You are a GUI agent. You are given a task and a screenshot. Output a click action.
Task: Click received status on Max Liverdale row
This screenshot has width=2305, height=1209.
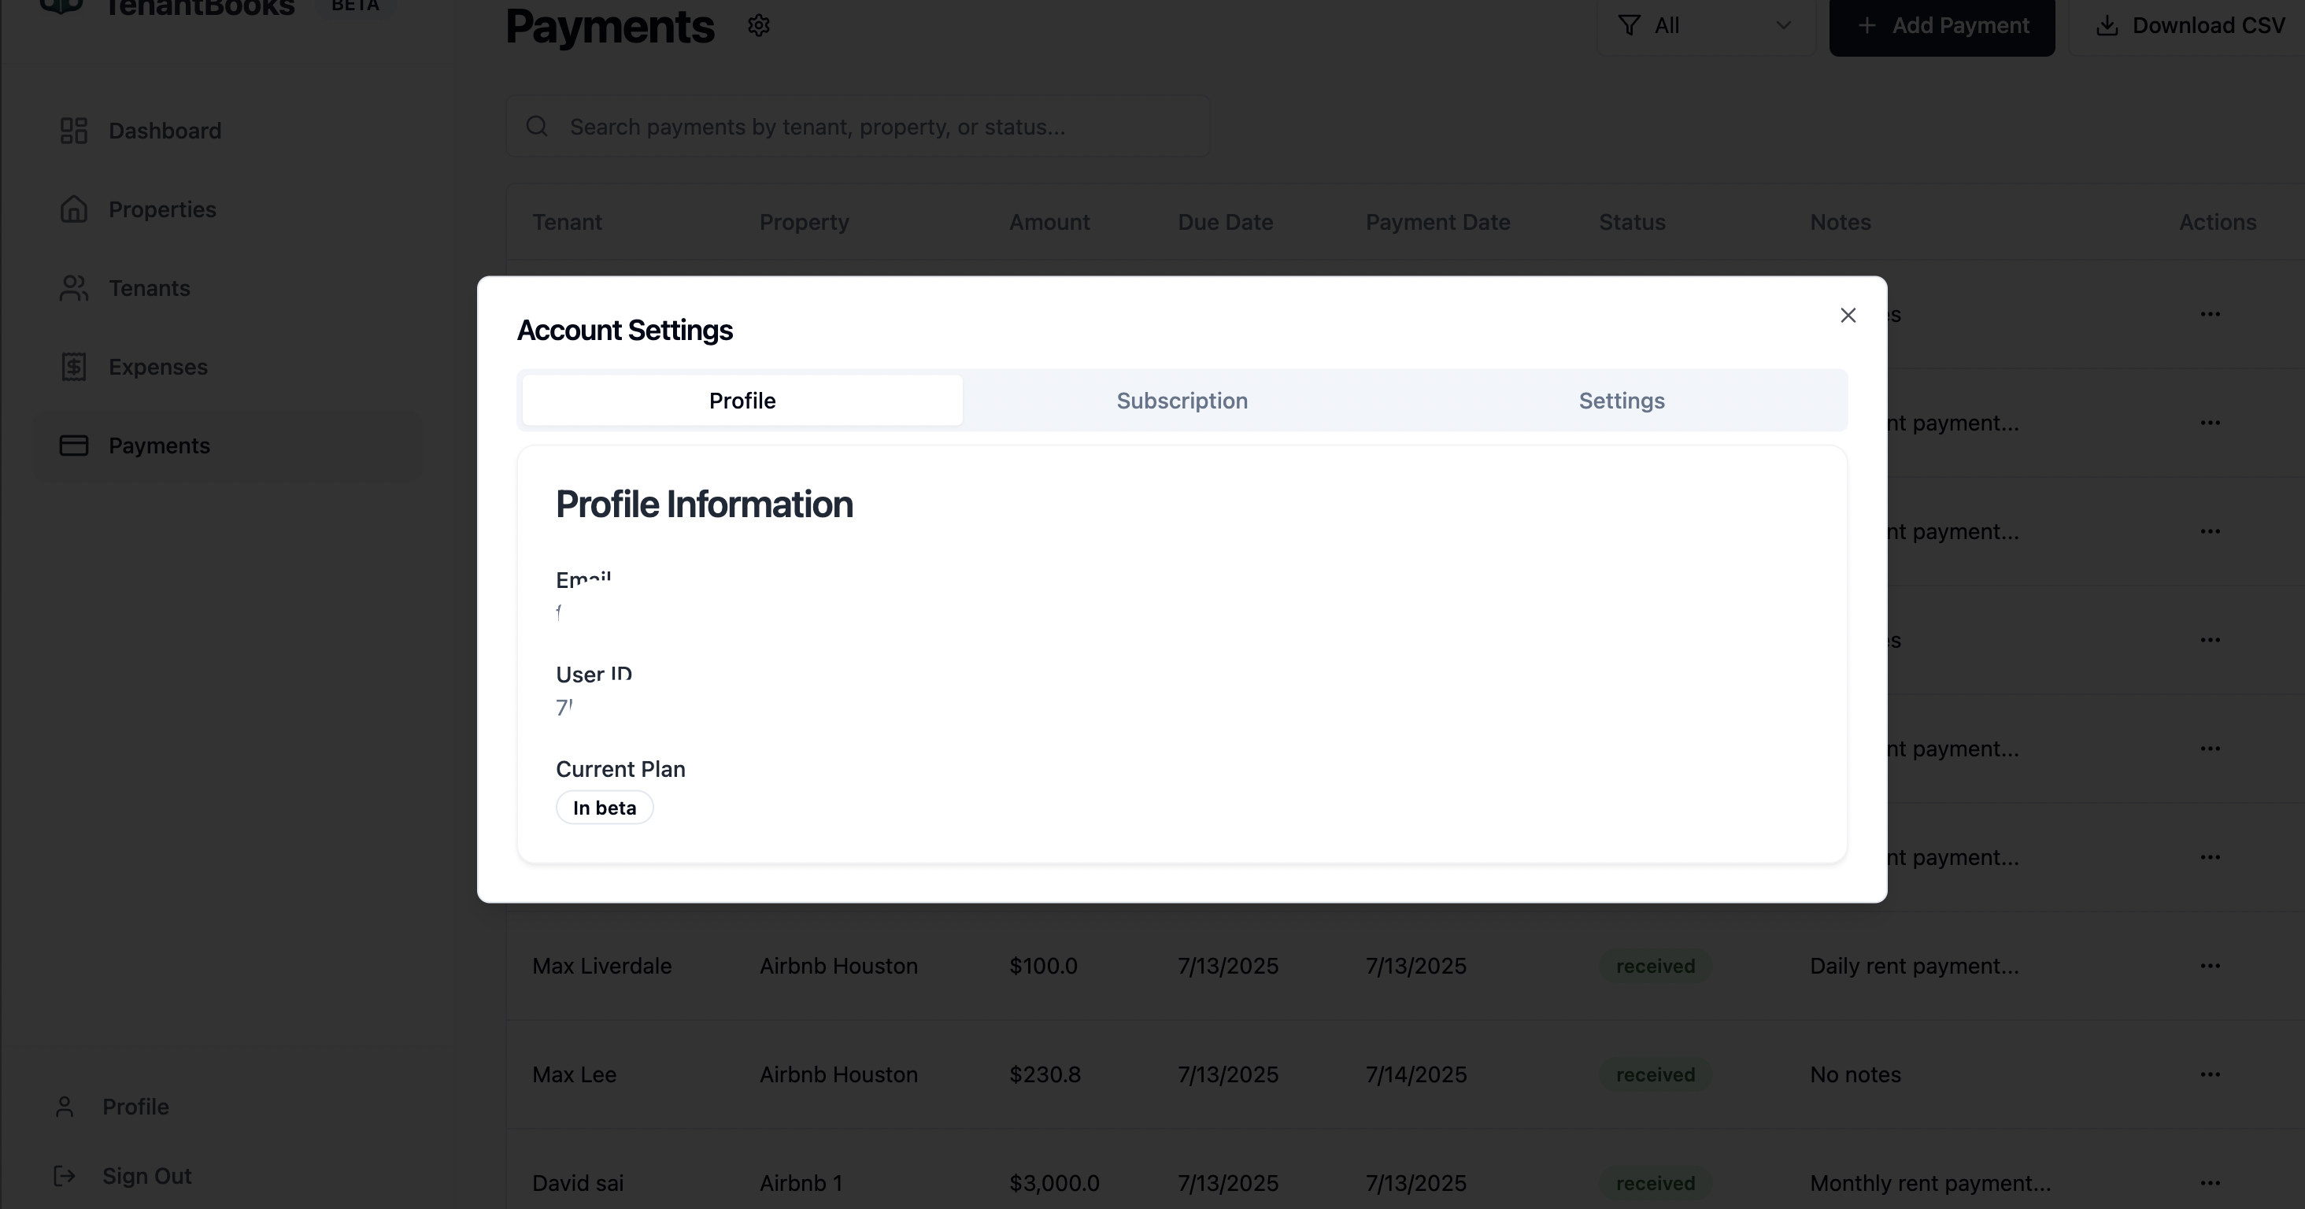[1656, 967]
